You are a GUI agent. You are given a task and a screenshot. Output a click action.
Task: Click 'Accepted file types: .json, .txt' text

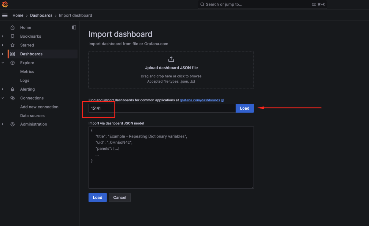click(171, 81)
